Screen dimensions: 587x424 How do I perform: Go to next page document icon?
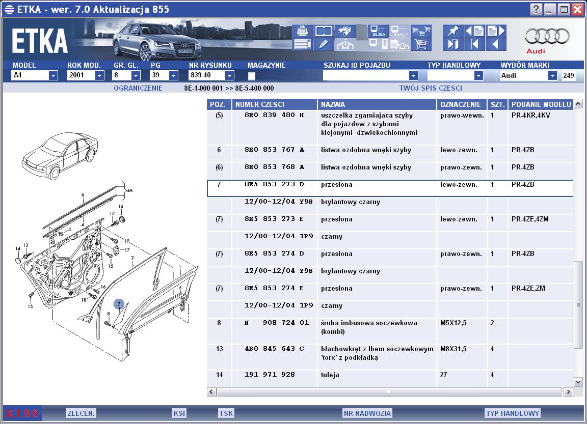coord(496,31)
